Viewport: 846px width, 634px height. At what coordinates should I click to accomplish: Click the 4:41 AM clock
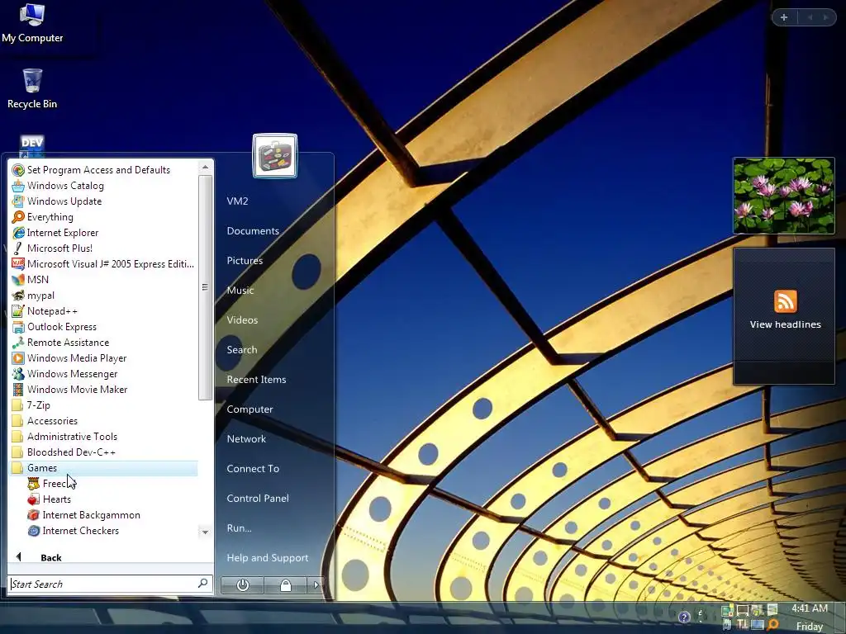[810, 608]
